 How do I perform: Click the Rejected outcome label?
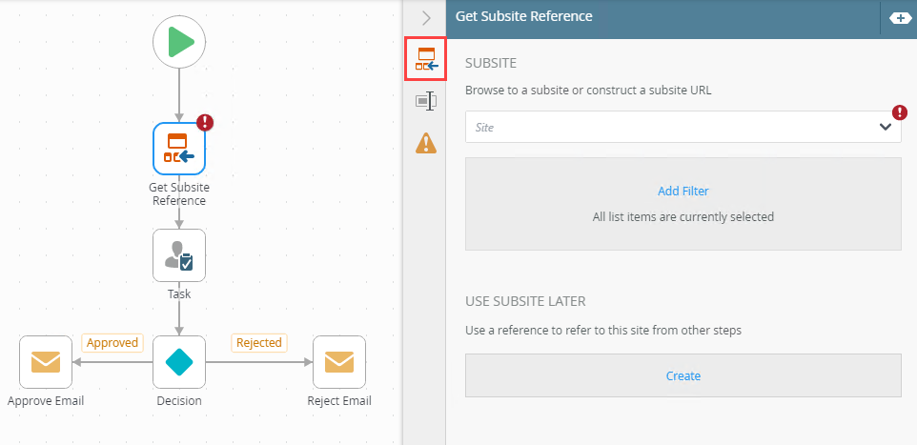click(258, 342)
